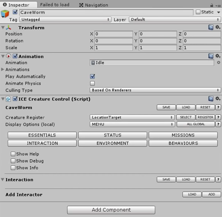Open the STATUS section
The width and height of the screenshot is (222, 217).
pyautogui.click(x=112, y=135)
